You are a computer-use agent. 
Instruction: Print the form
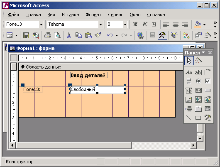pyautogui.click(x=48, y=35)
